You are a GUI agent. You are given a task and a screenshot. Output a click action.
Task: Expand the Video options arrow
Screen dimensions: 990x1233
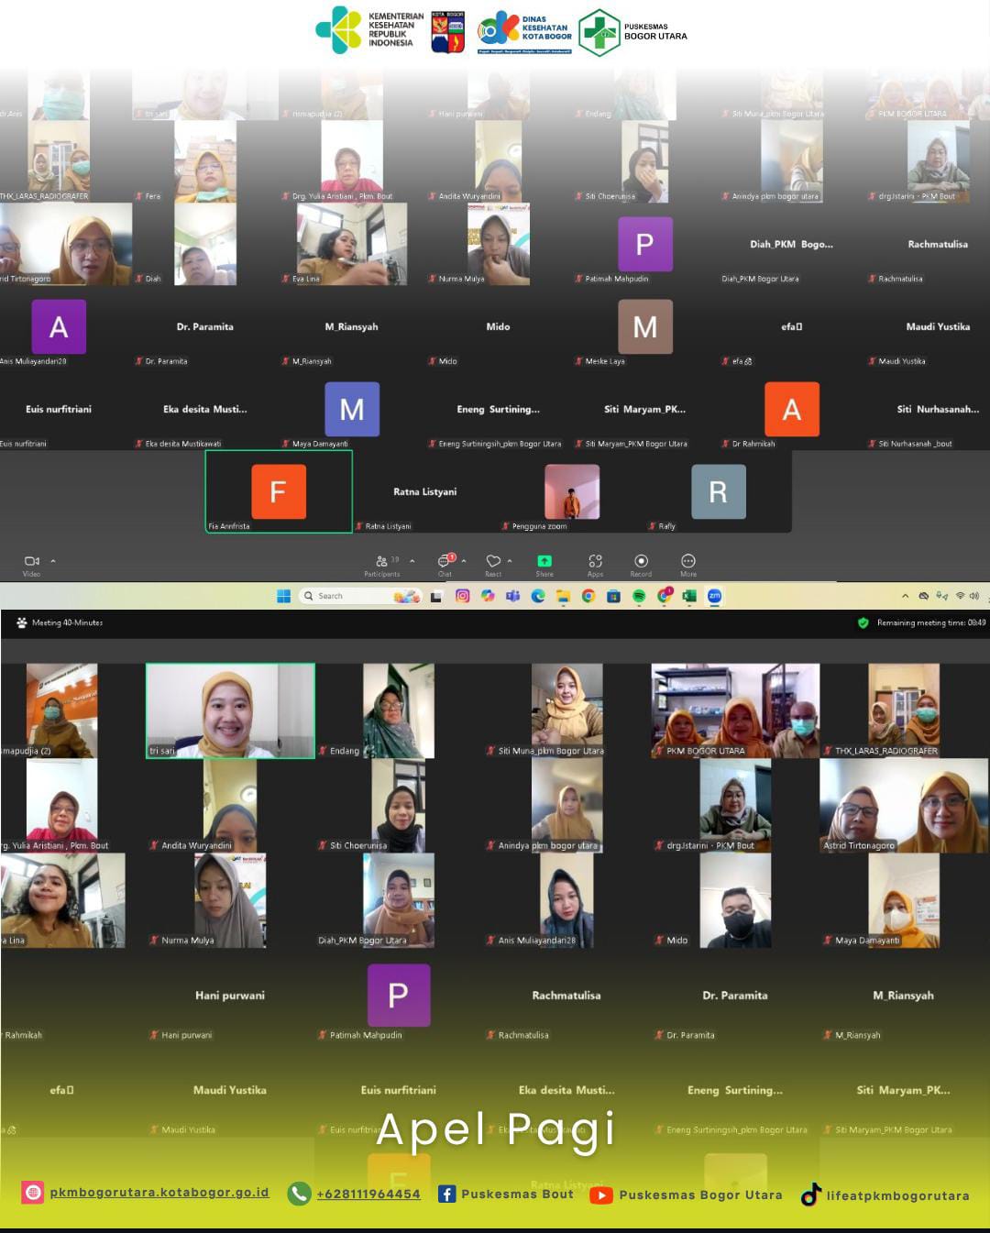click(53, 561)
